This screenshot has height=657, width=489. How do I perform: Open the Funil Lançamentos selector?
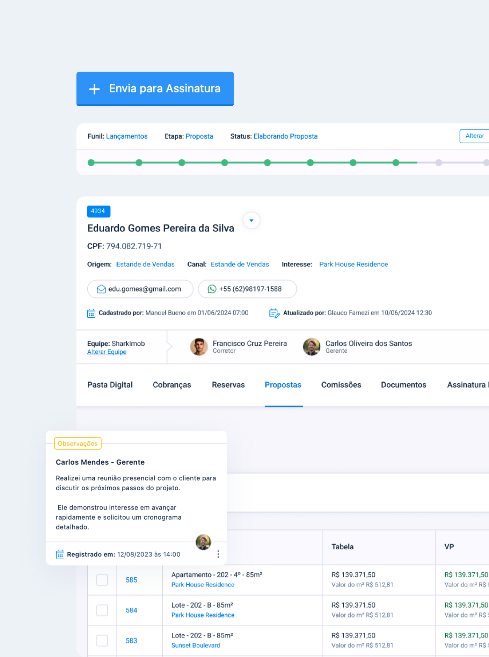(127, 136)
